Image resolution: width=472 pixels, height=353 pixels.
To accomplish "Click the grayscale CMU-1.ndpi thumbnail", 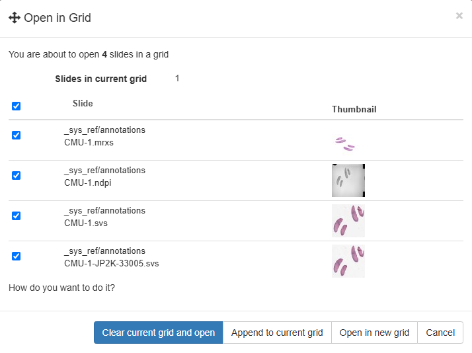I will tap(348, 180).
